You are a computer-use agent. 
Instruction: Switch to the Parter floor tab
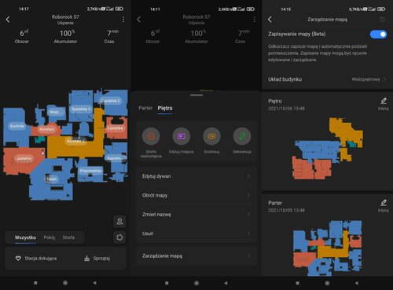pos(145,108)
